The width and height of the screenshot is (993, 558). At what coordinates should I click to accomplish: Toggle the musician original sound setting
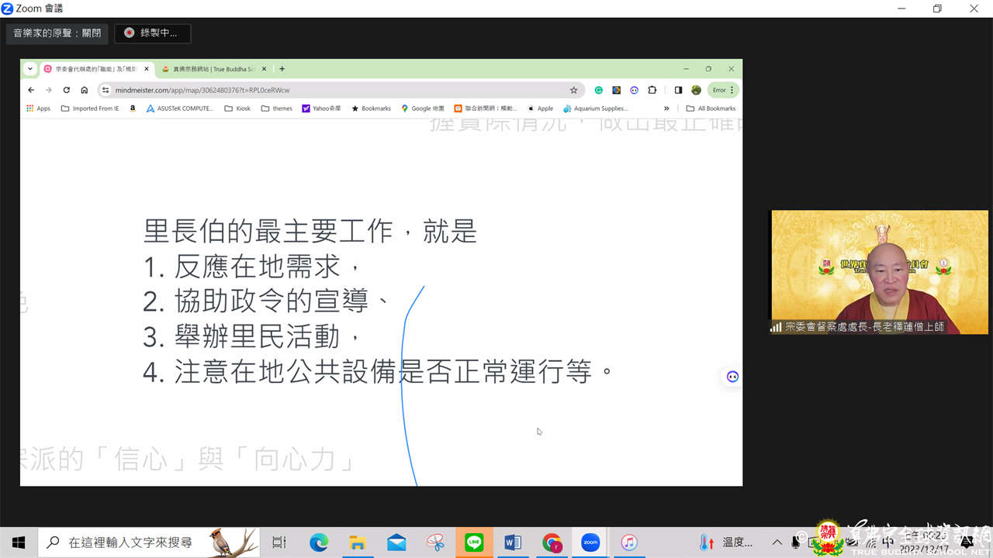[57, 33]
